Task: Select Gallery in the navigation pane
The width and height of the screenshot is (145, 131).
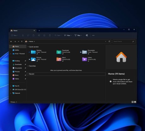Action: pos(18,50)
